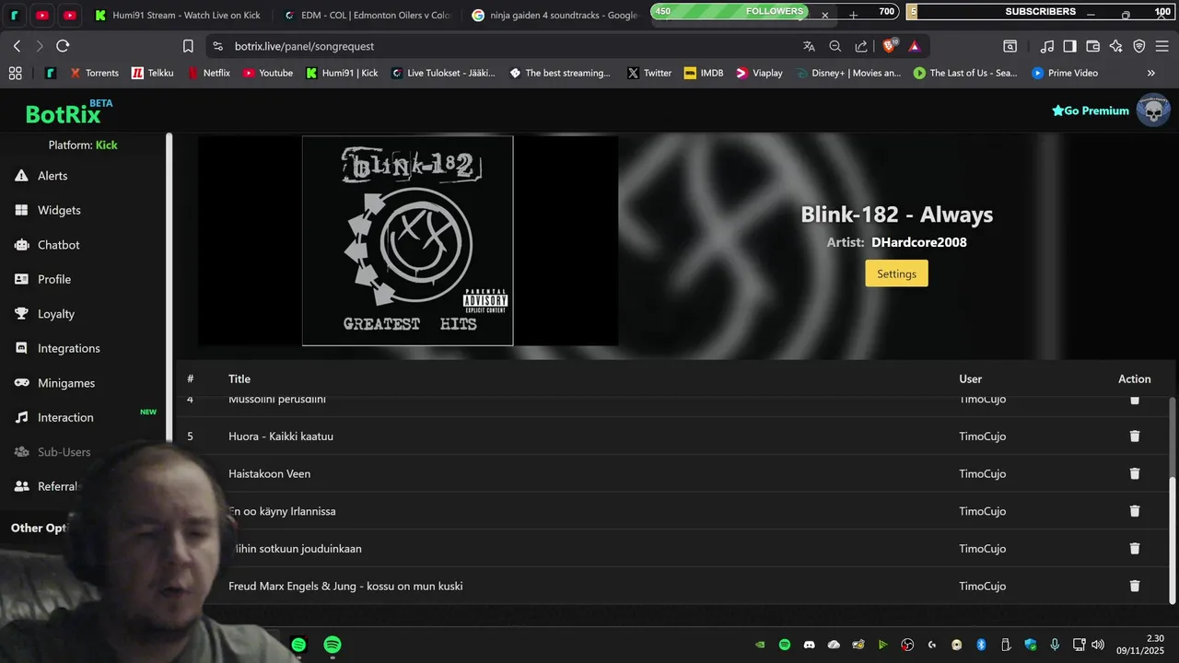The height and width of the screenshot is (663, 1179).
Task: Open the Torrents bookmark
Action: (94, 73)
